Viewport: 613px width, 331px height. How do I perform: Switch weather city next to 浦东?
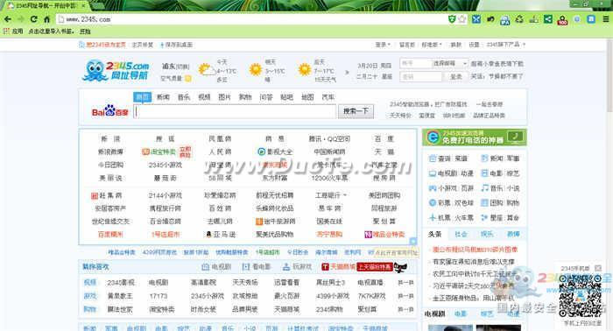(182, 67)
